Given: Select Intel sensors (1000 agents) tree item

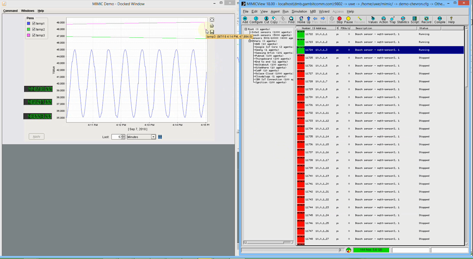Looking at the screenshot, I should [x=271, y=32].
